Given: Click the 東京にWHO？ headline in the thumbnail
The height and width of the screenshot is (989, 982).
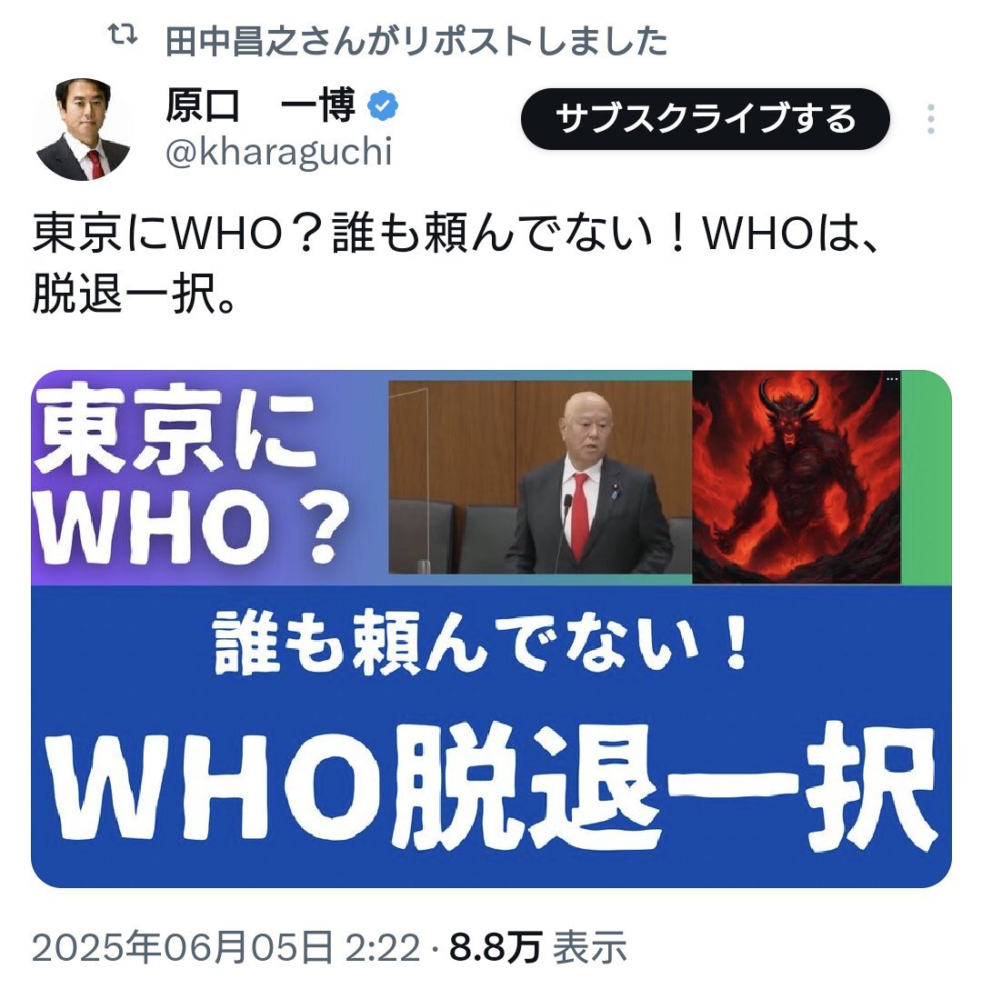Looking at the screenshot, I should click(x=191, y=475).
